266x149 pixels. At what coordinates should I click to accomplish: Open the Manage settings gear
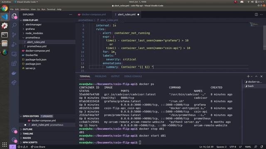(x=14, y=140)
